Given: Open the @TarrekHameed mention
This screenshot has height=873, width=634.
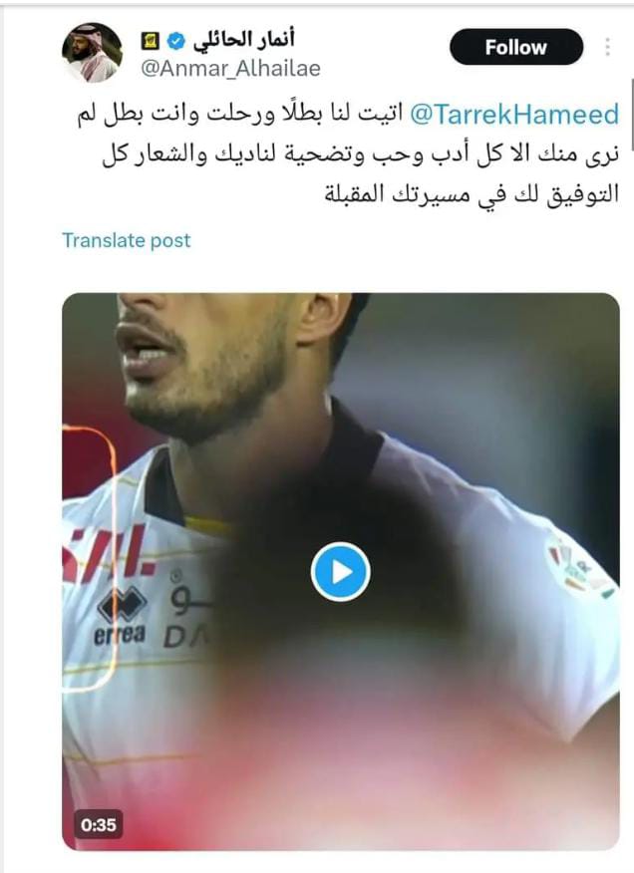Looking at the screenshot, I should click(x=514, y=115).
